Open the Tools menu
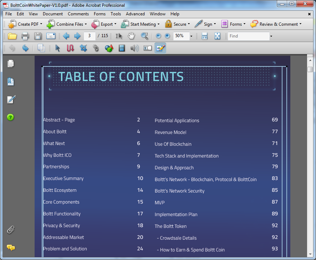Viewport: 316px width, 260px height. click(x=116, y=14)
